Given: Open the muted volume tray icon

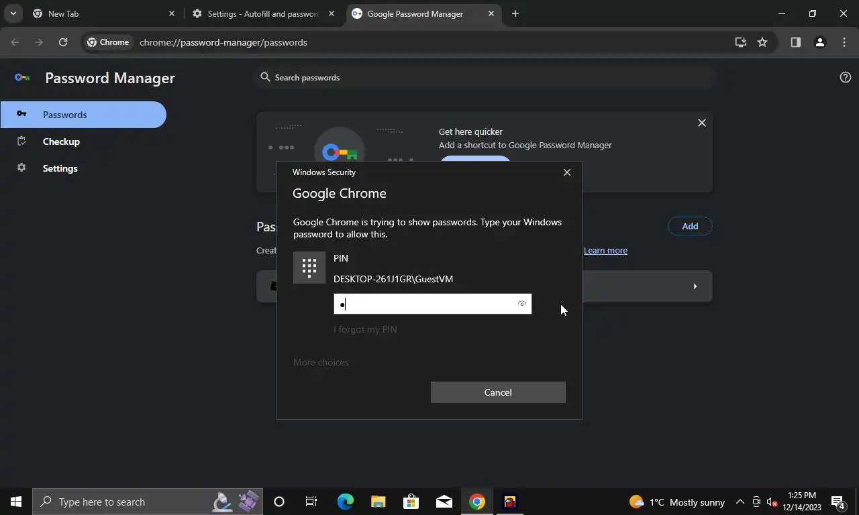Looking at the screenshot, I should tap(772, 502).
